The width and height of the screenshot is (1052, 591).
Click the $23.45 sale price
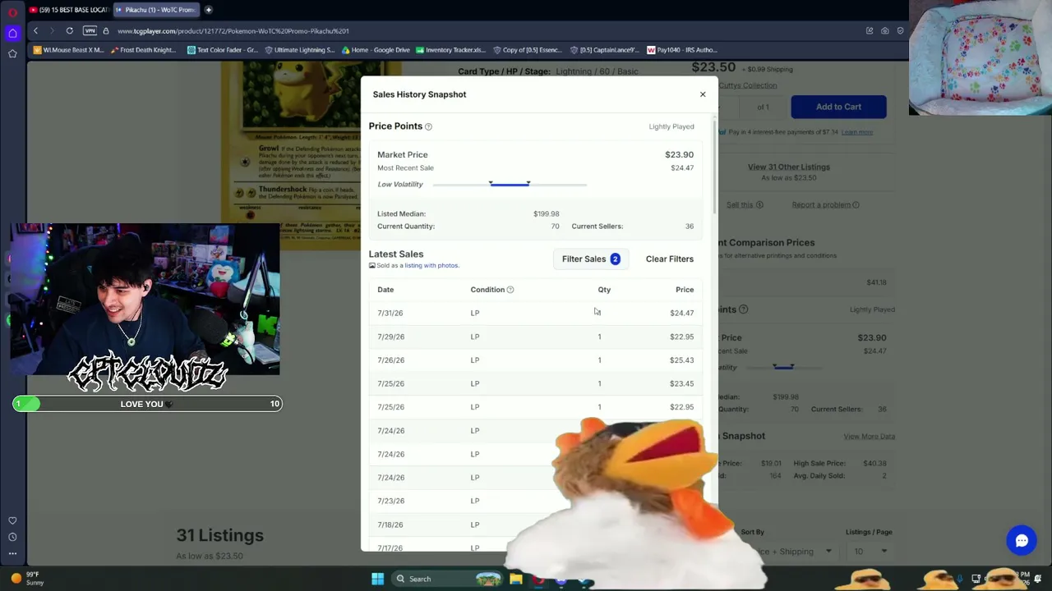click(x=681, y=383)
